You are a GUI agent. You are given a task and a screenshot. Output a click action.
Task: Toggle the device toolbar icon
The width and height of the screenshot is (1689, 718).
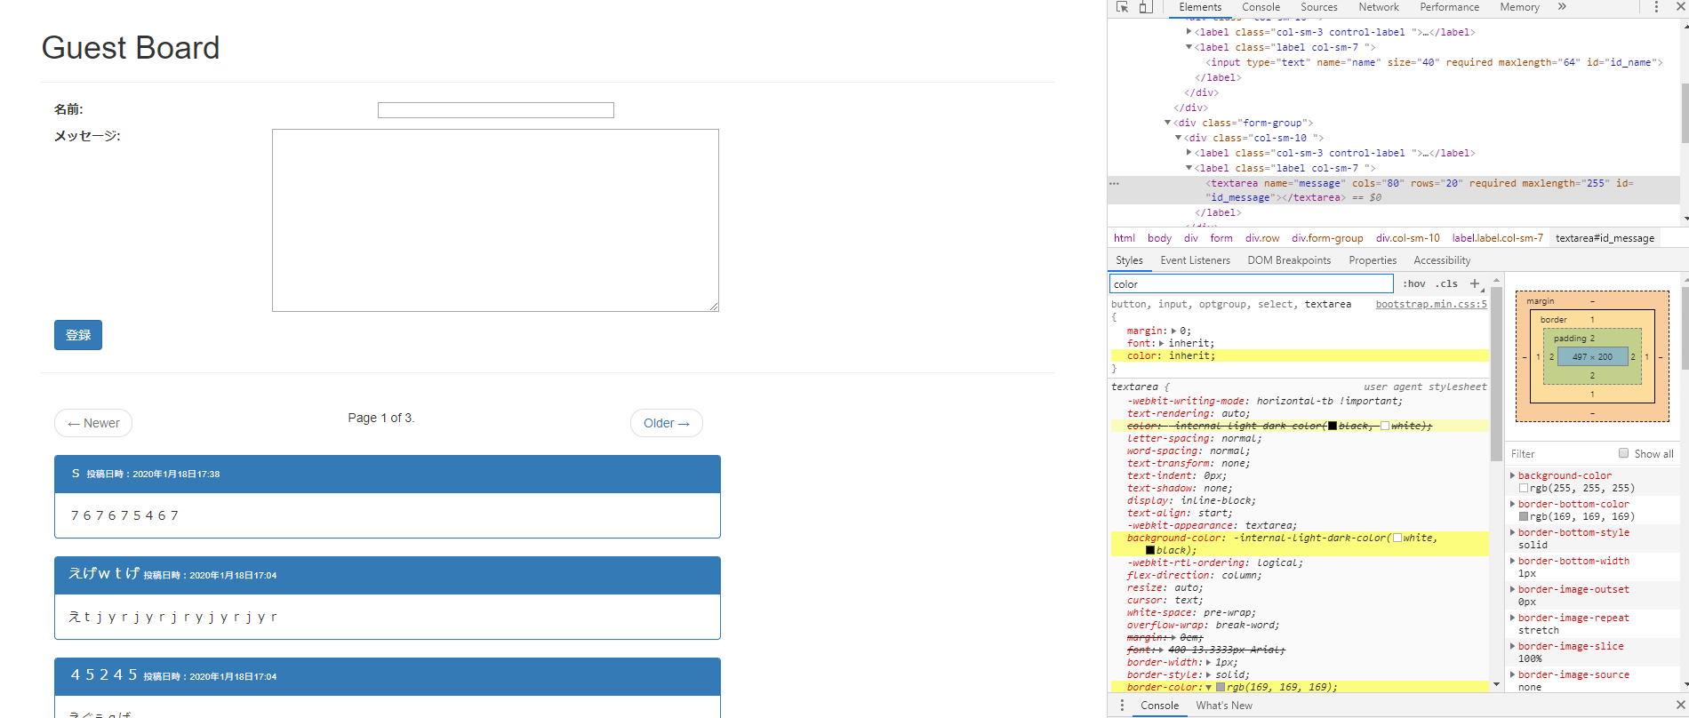1146,7
